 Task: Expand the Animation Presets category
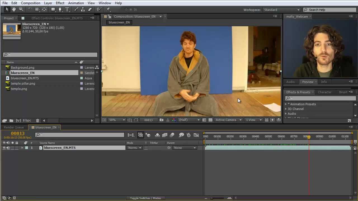286,104
